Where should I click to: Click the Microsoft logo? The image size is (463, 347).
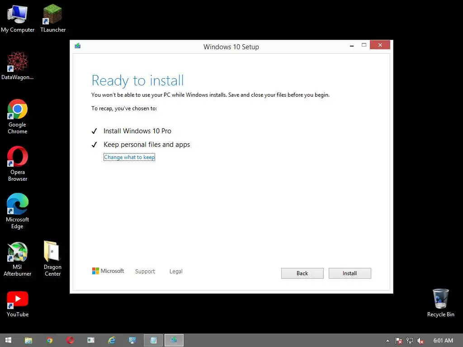pyautogui.click(x=108, y=271)
